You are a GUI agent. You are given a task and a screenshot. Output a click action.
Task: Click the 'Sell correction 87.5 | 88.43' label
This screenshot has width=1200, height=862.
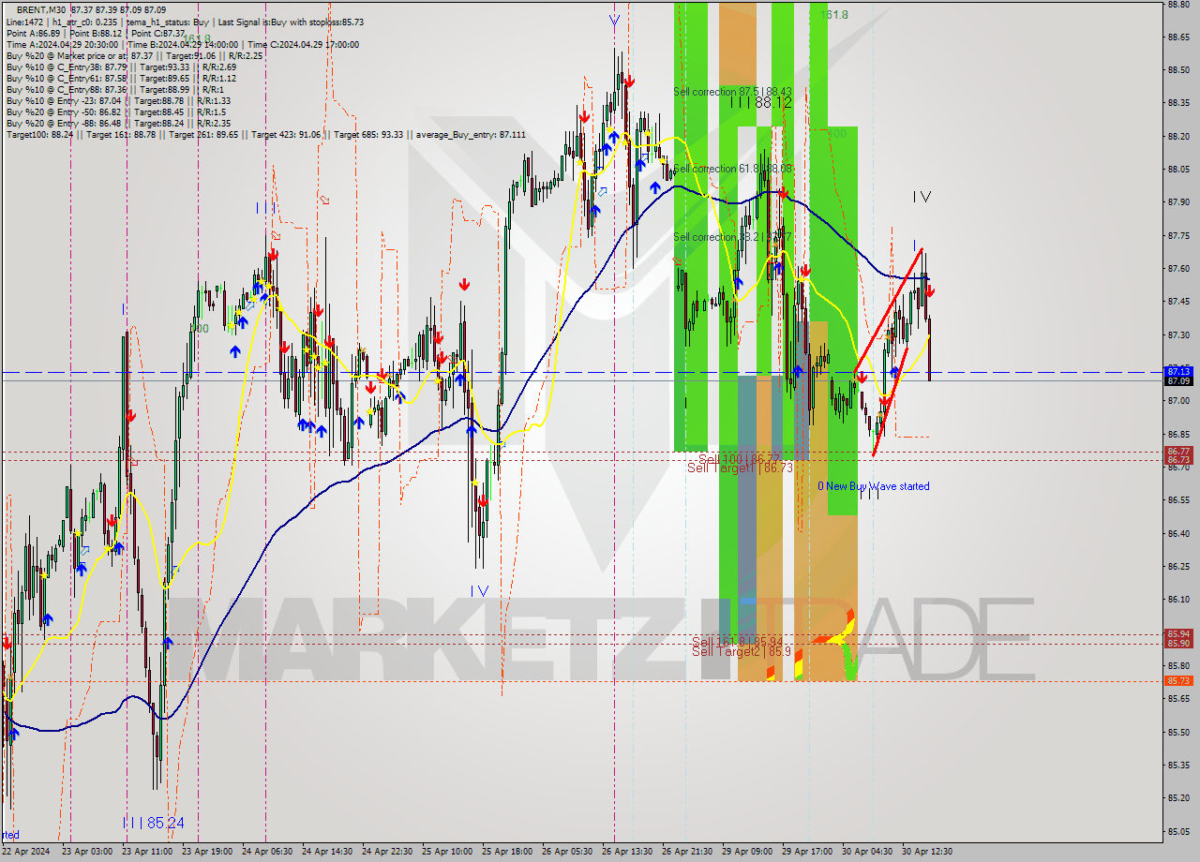732,92
